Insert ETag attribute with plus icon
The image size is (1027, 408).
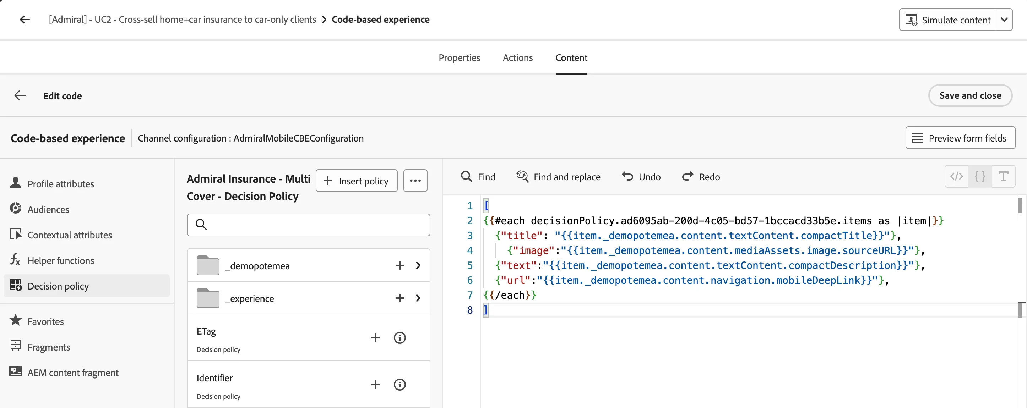375,338
